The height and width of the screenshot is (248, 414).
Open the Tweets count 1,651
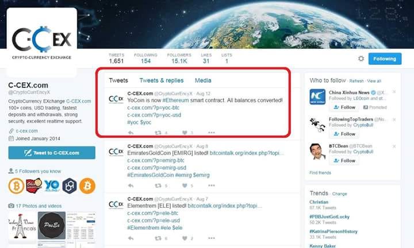(116, 58)
